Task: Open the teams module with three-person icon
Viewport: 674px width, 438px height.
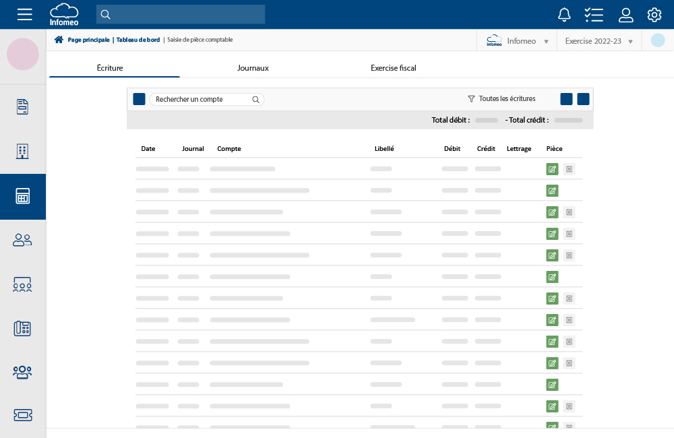Action: [x=22, y=372]
